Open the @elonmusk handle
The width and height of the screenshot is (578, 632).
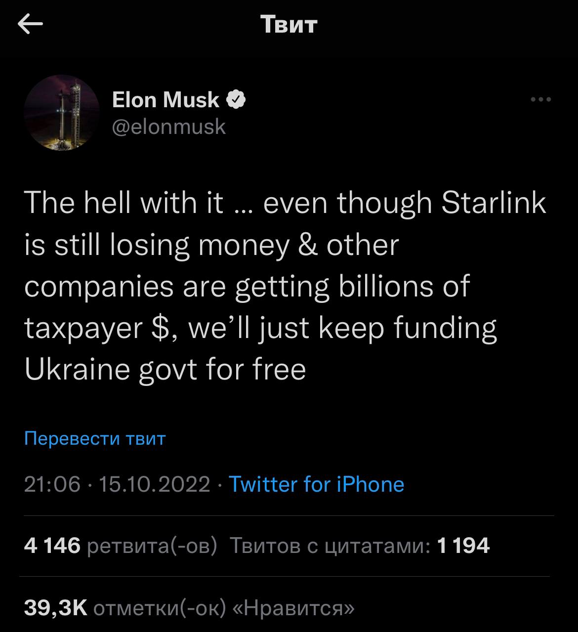point(169,127)
